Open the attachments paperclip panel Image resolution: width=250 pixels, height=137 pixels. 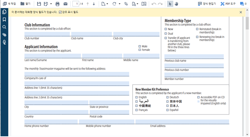click(x=4, y=35)
